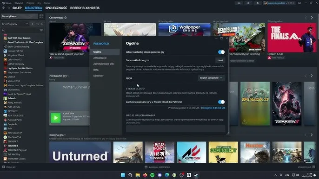
Task: Open the friends icon in Steam header
Action: (x=239, y=3)
